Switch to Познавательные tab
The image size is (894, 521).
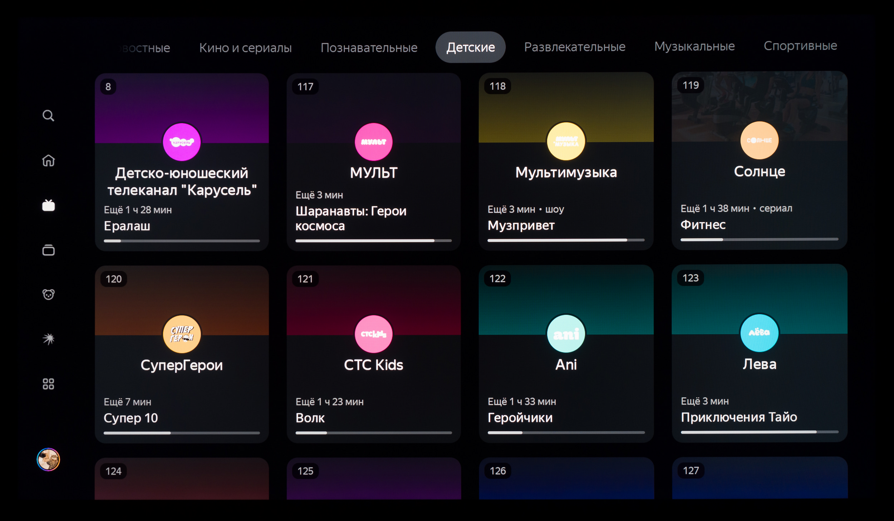coord(369,48)
